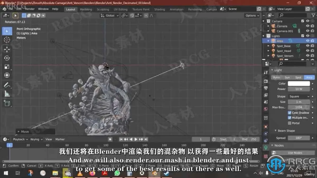Set light type to Spot
Viewport: 317px width, 178px height.
[298, 78]
